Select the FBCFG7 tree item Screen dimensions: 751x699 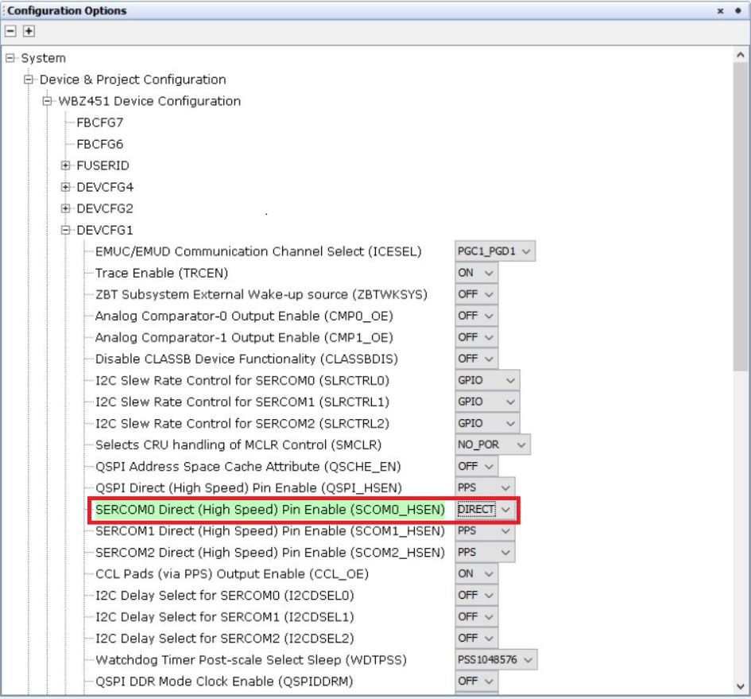(x=99, y=122)
